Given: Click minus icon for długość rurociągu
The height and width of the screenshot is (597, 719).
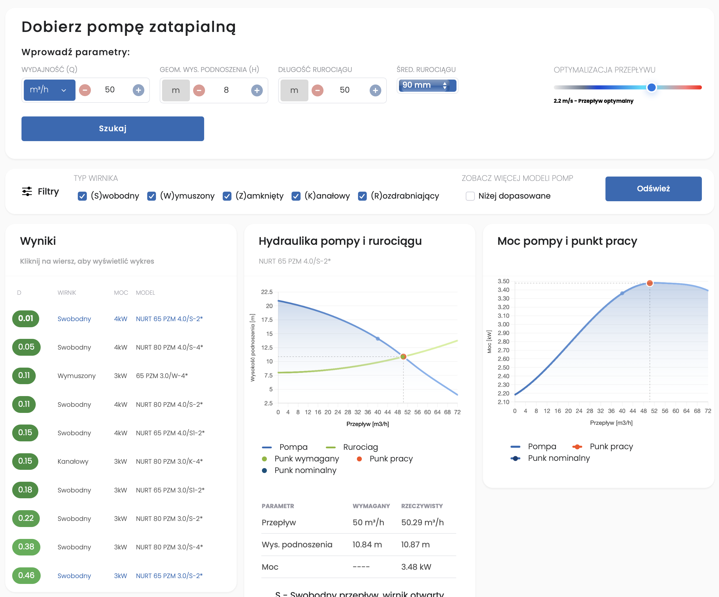Looking at the screenshot, I should (317, 90).
